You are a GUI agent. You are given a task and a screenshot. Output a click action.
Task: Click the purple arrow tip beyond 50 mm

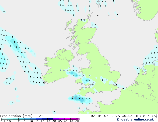point(79,119)
